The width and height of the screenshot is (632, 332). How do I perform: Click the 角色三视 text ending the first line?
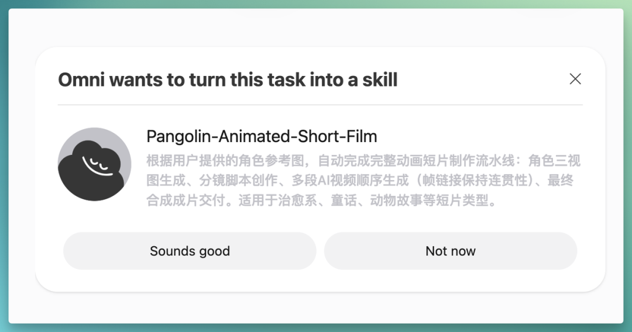pyautogui.click(x=554, y=161)
